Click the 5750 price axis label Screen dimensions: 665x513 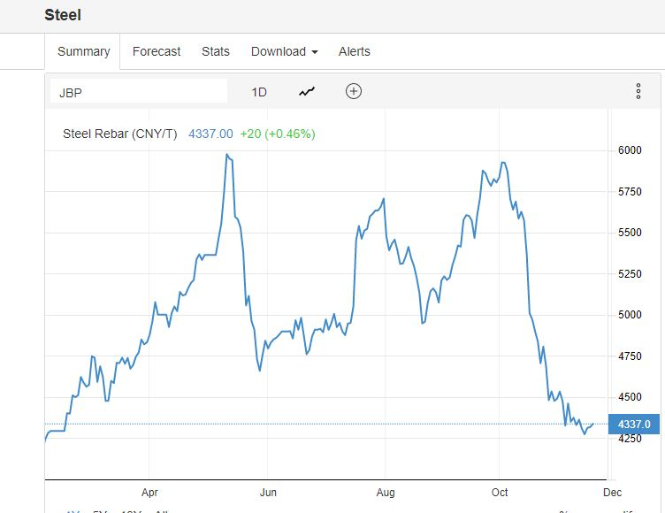[x=630, y=192]
